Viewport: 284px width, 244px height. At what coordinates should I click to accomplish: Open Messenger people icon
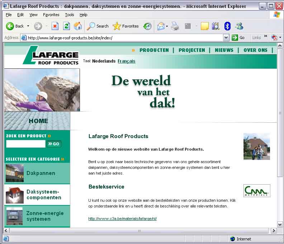(239, 26)
